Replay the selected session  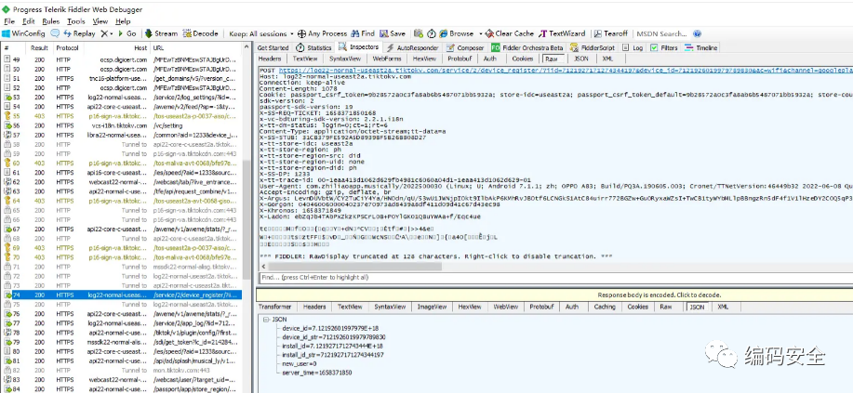79,33
